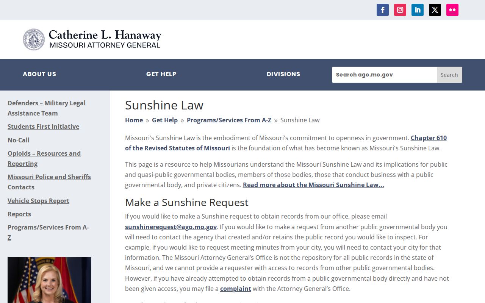Open Students First Initiative sidebar link
Viewport: 485px width, 303px height.
coord(44,127)
